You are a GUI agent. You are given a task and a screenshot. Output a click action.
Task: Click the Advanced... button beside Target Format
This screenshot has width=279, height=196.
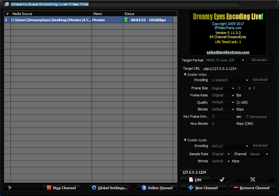(x=261, y=60)
